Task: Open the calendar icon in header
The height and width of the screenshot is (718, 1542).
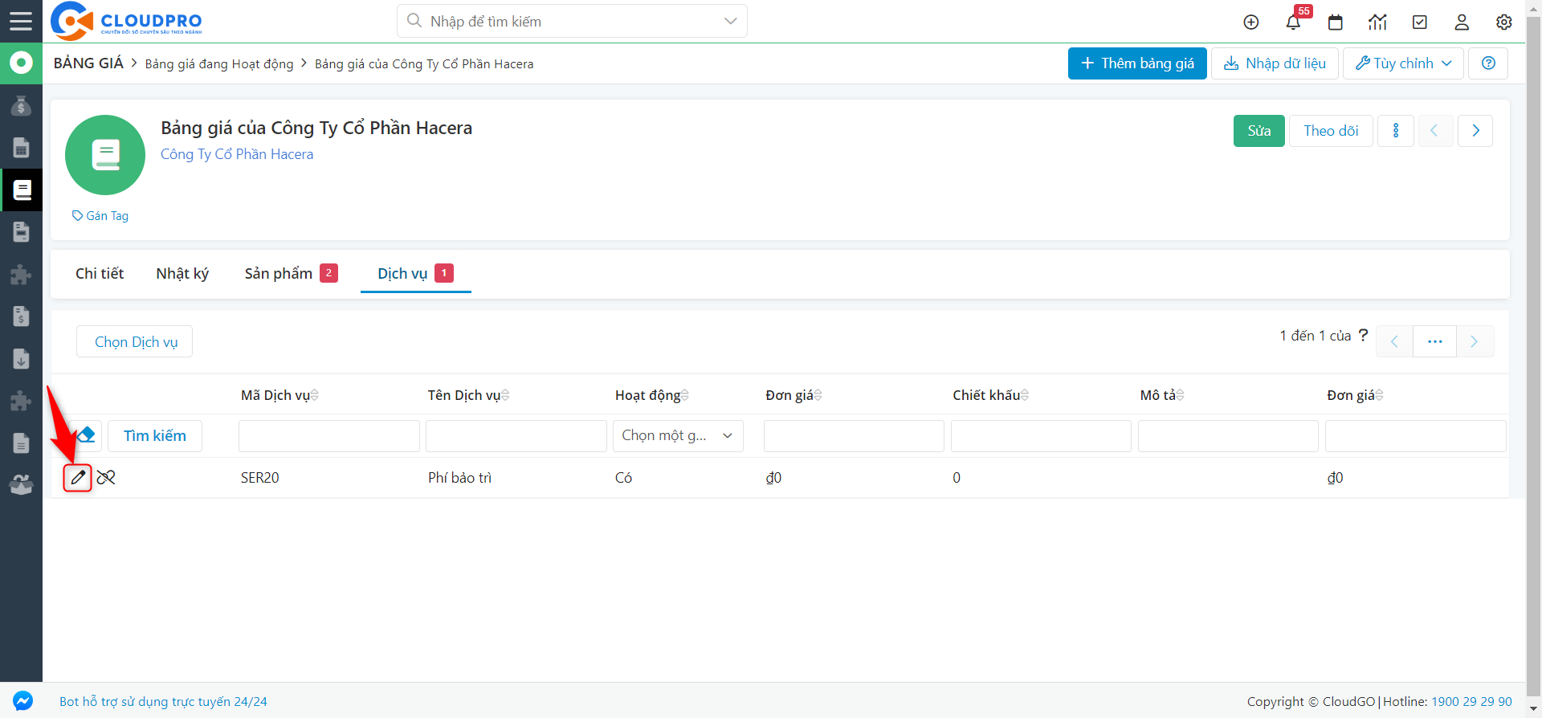Action: point(1336,22)
